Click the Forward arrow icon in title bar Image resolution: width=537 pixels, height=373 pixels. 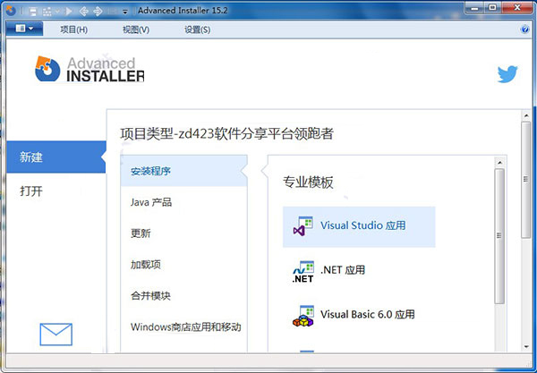pyautogui.click(x=98, y=12)
